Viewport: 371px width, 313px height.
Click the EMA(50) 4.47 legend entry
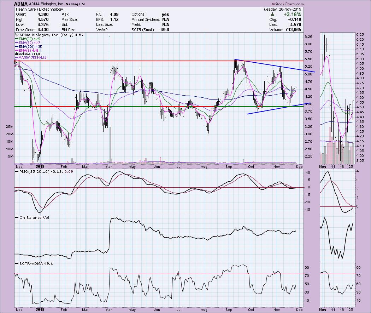(28, 43)
